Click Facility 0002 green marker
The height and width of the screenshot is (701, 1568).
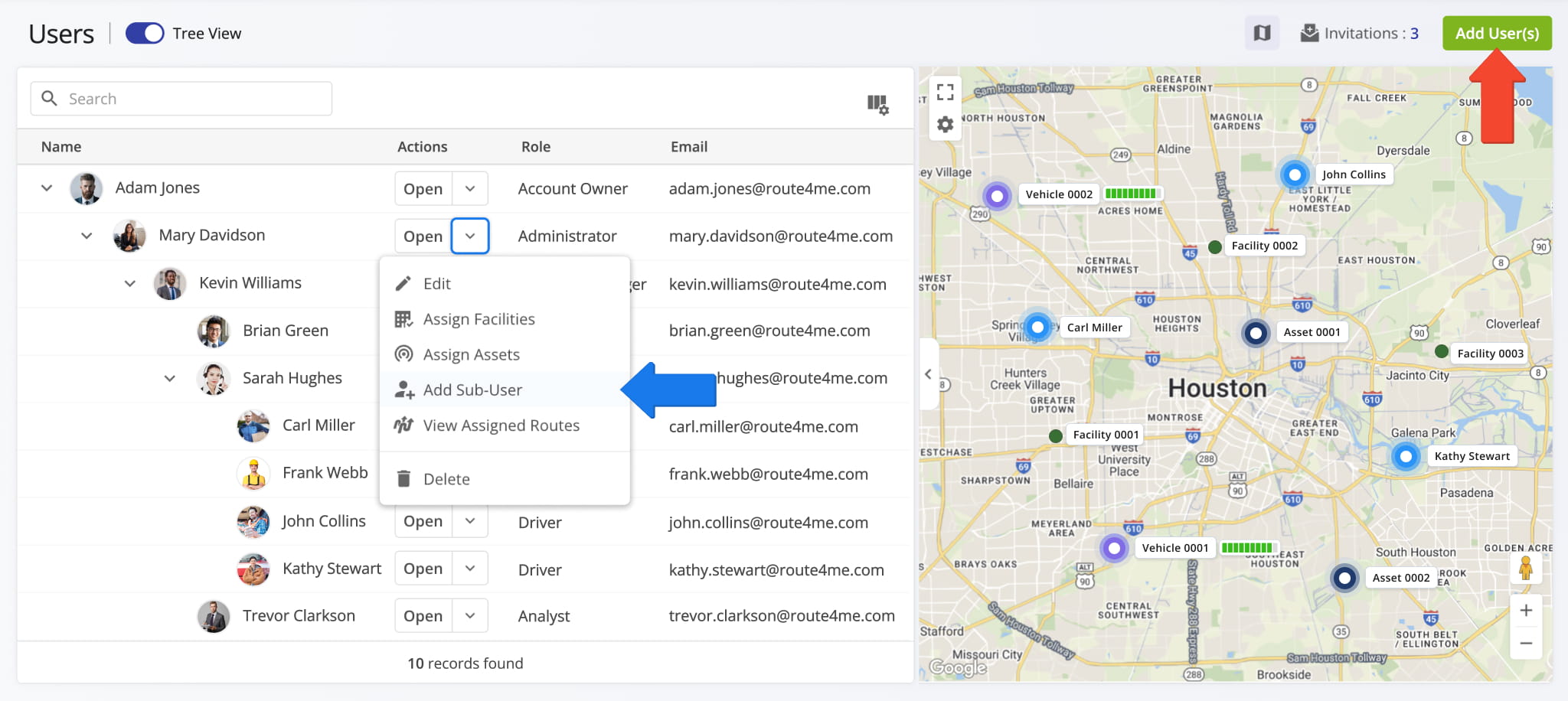(1214, 246)
